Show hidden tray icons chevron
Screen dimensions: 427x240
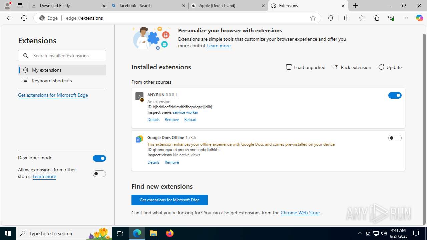[360, 233]
